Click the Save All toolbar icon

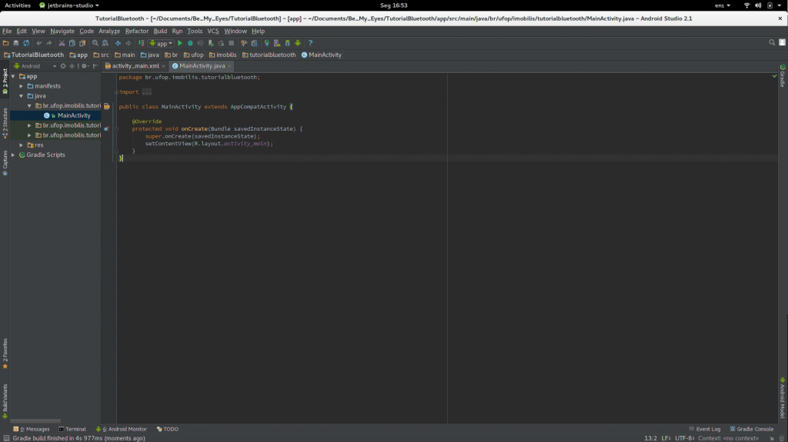click(x=15, y=43)
